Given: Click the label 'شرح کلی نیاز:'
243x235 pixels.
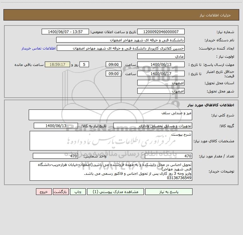Looking at the screenshot, I should point(223,115).
